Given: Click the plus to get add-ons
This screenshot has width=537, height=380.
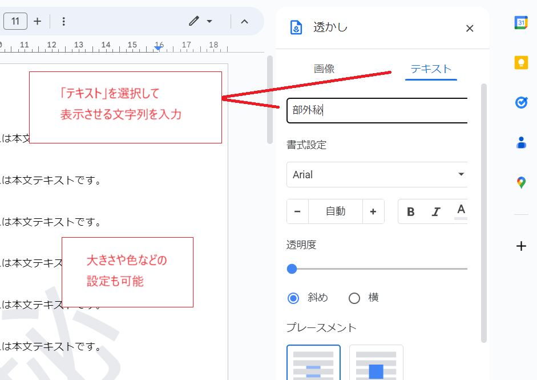Looking at the screenshot, I should coord(521,246).
